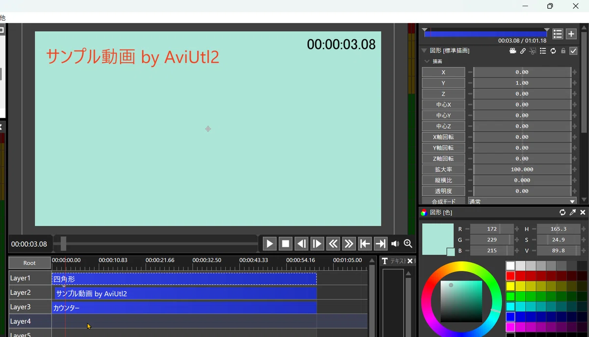
Task: Click the reset icon in the 図形 [色] panel
Action: point(562,212)
